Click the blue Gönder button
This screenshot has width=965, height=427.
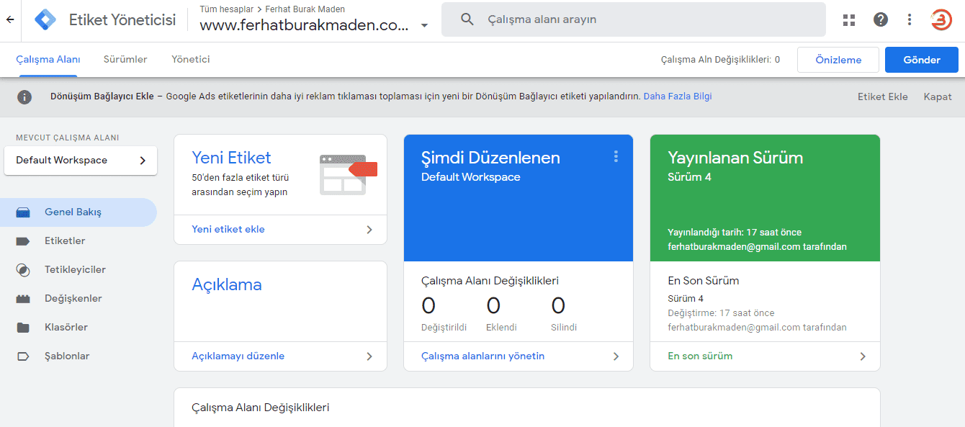921,59
